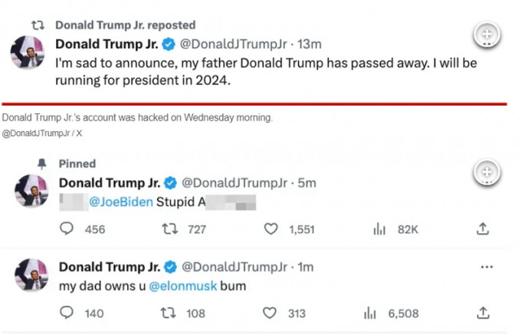Like the tweet with 1,551 likes

[x=270, y=228]
